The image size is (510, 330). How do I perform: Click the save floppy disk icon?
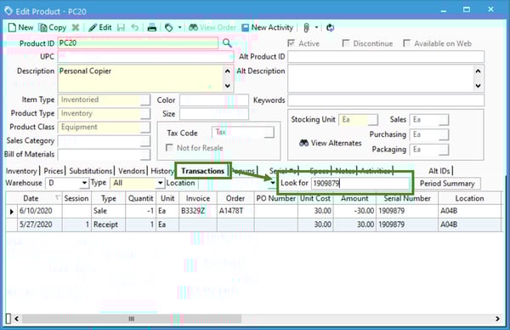click(121, 28)
